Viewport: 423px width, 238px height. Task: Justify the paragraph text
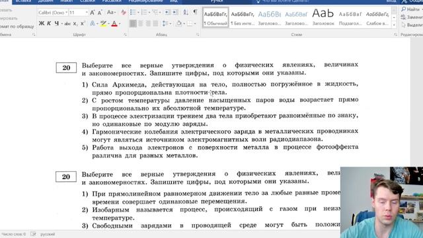pos(156,24)
